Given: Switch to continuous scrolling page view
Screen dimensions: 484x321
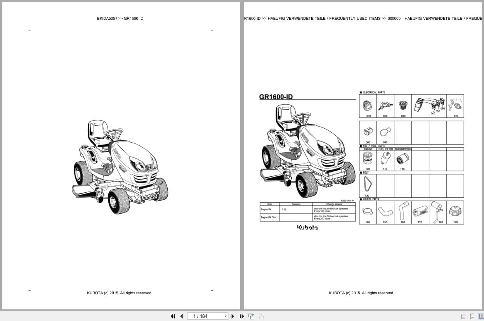Looking at the screenshot, I should 472,316.
